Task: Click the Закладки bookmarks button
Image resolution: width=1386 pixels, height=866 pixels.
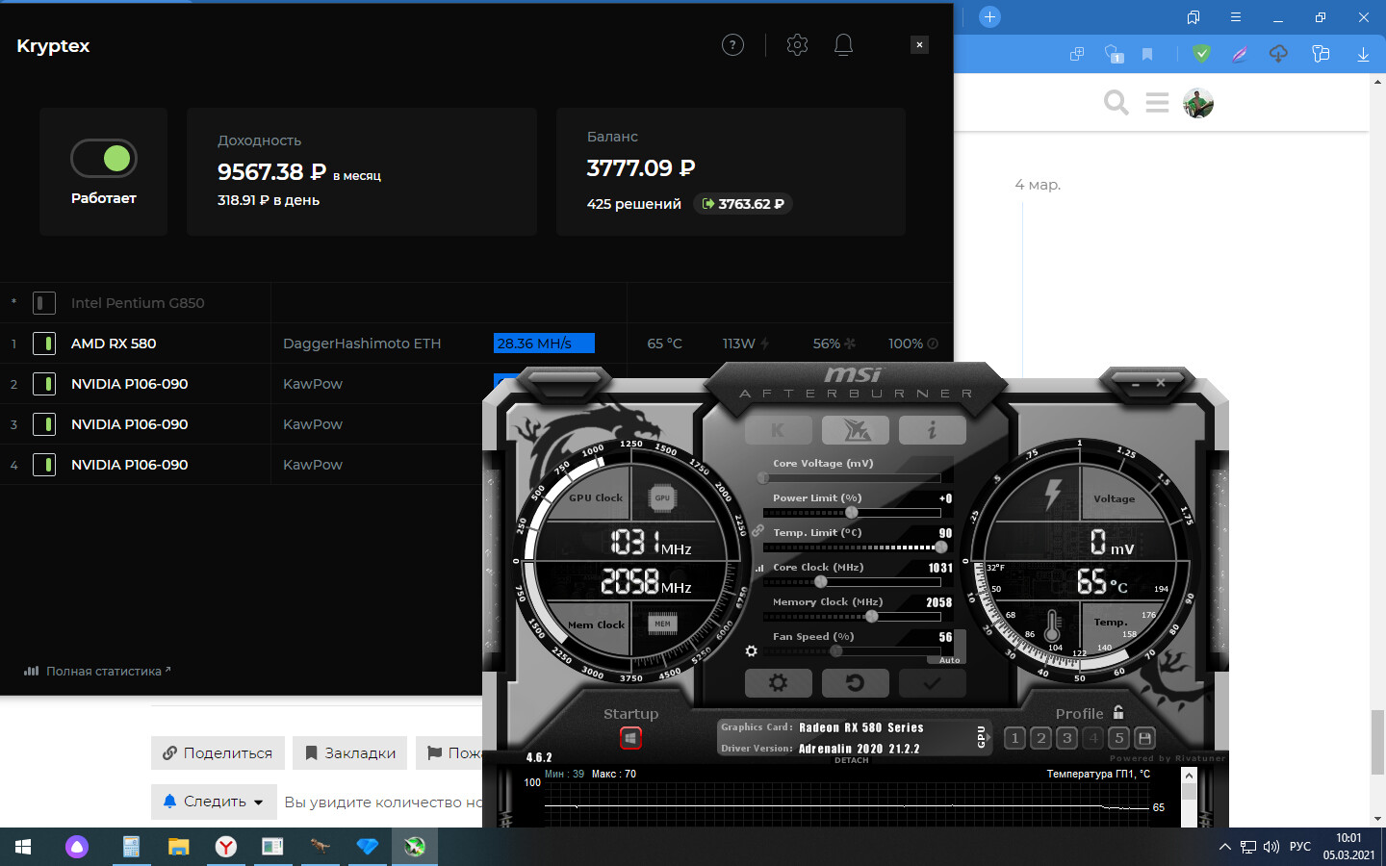Action: pos(350,752)
